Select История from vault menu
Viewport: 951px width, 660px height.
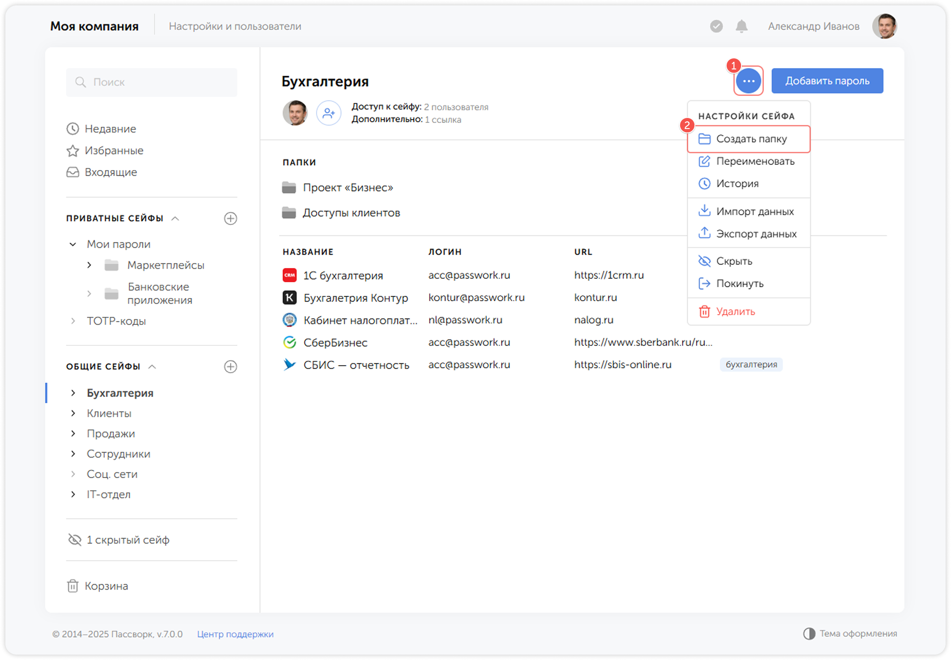pos(749,184)
